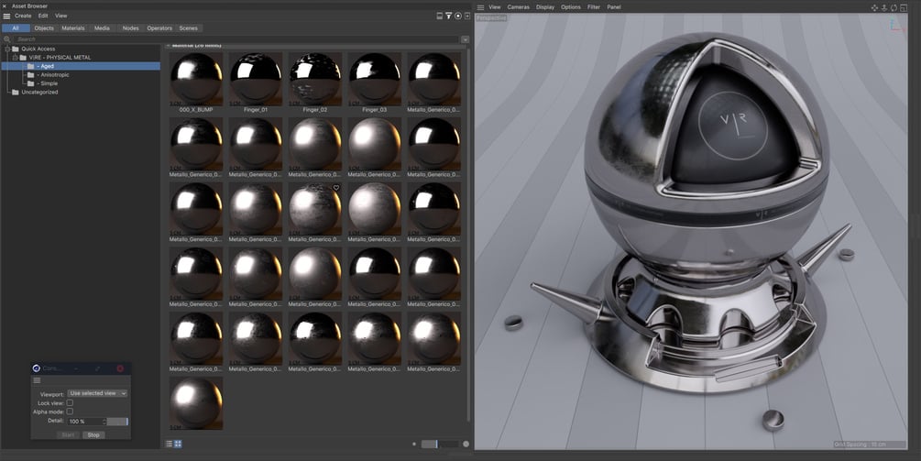Click the Start button in render dialog
921x461 pixels.
68,435
